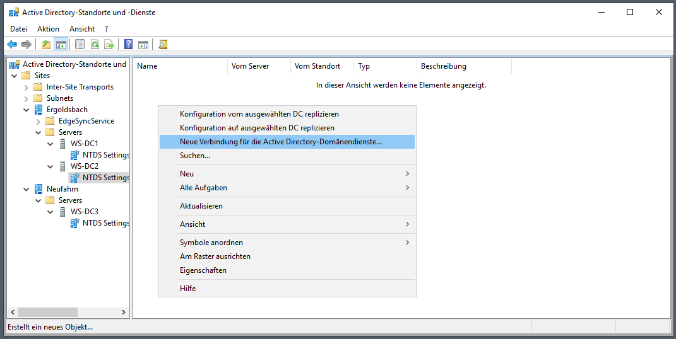The width and height of the screenshot is (676, 339).
Task: Choose Am Raster ausrichten
Action: pos(287,256)
